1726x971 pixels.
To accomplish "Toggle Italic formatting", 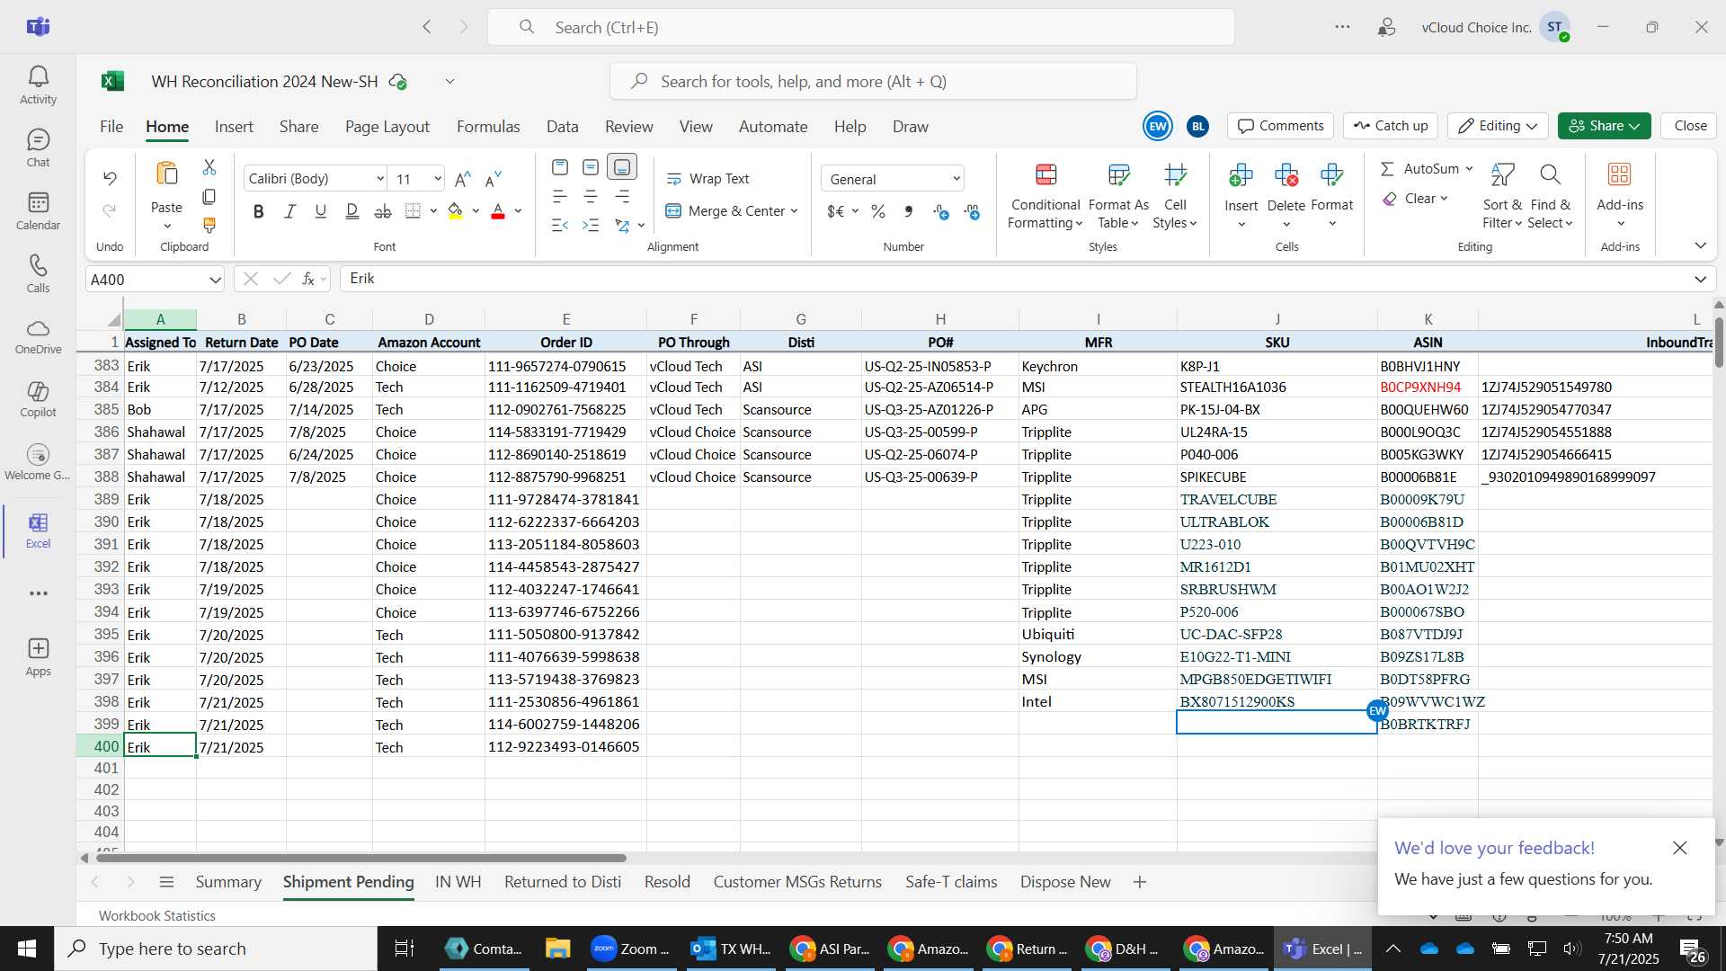I will click(x=289, y=211).
